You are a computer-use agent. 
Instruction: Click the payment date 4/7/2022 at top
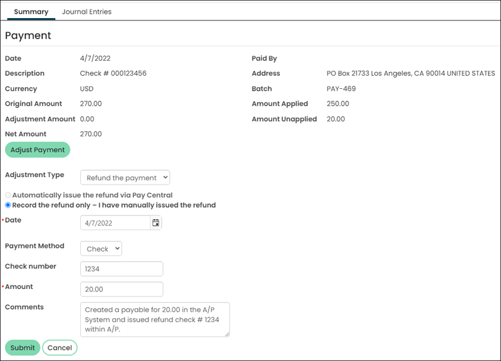95,58
